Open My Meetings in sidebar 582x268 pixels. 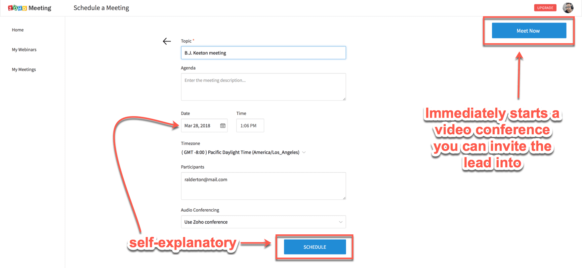tap(24, 70)
